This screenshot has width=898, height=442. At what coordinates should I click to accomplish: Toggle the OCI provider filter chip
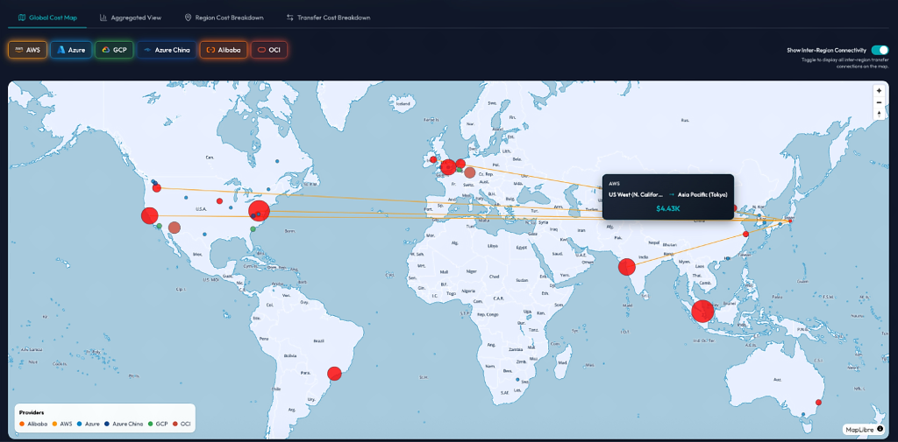[x=269, y=50]
